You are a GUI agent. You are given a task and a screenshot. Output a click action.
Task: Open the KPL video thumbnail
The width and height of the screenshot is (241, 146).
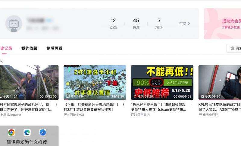[220, 82]
